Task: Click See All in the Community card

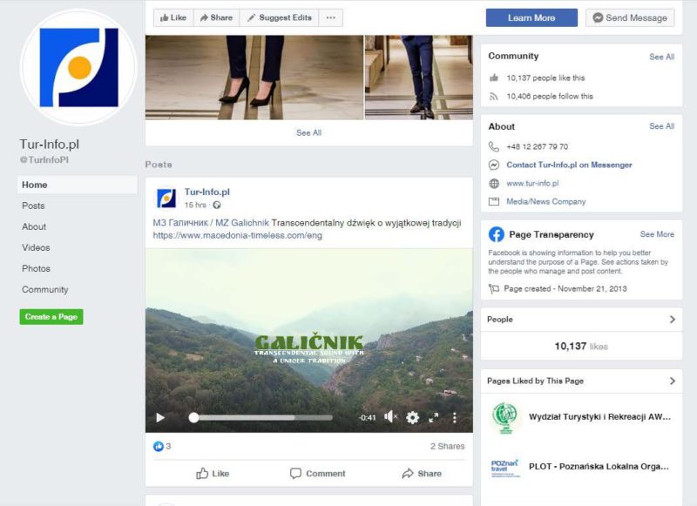Action: tap(661, 57)
